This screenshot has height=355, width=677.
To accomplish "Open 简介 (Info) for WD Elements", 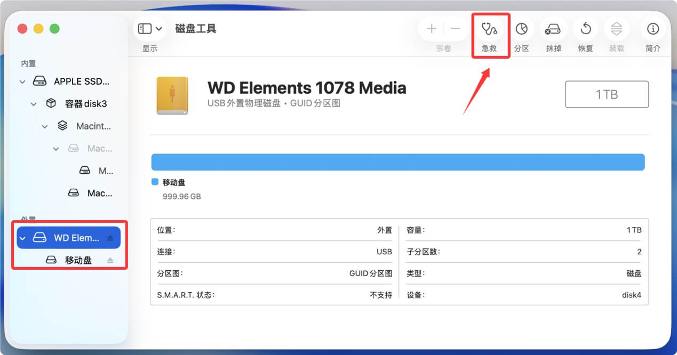I will (x=652, y=29).
